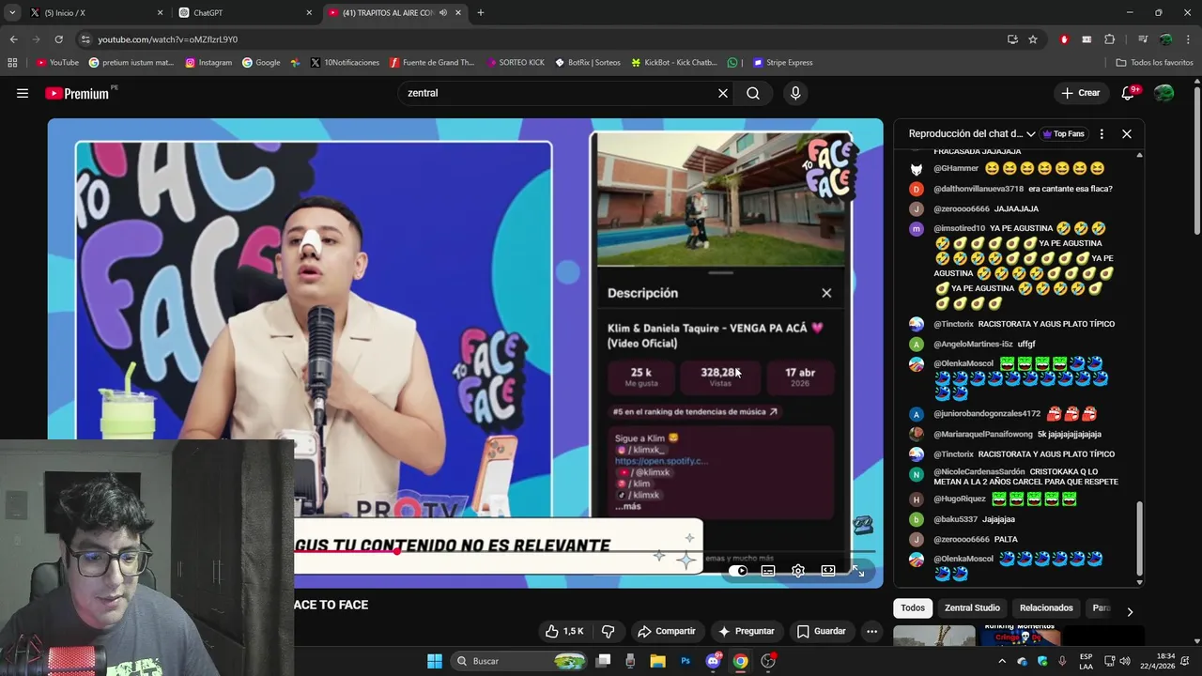Image resolution: width=1202 pixels, height=676 pixels.
Task: Go back with the browser arrow
Action: click(x=13, y=39)
